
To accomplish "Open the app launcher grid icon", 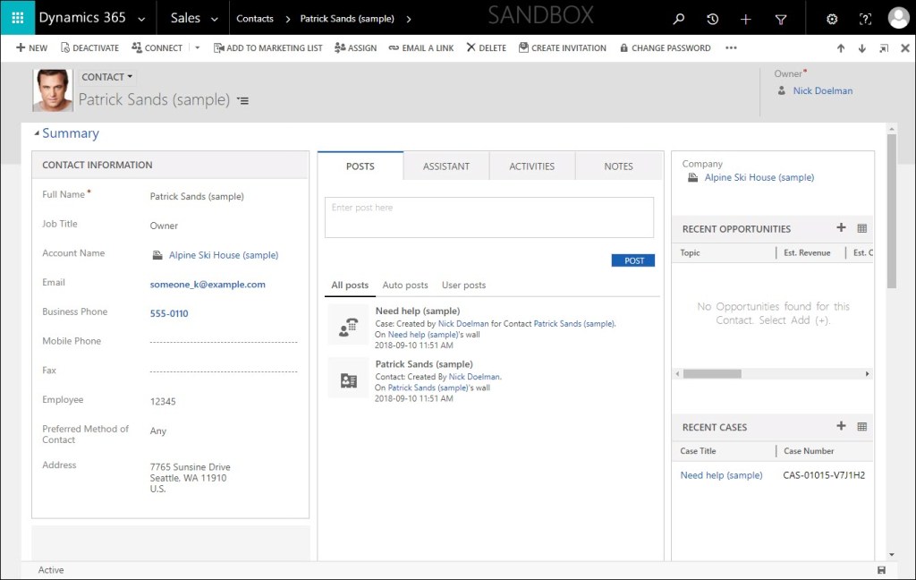I will click(17, 17).
